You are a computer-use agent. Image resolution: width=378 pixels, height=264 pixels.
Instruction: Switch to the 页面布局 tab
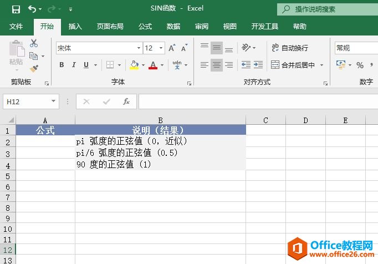click(110, 26)
